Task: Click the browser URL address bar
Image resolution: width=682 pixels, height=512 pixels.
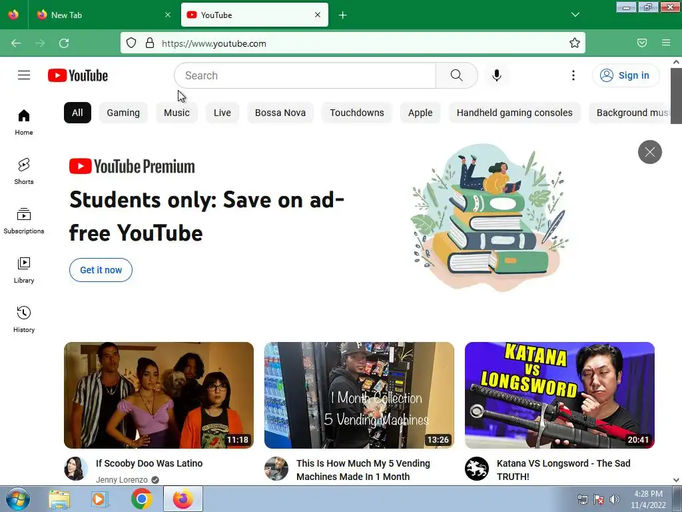Action: [x=352, y=43]
